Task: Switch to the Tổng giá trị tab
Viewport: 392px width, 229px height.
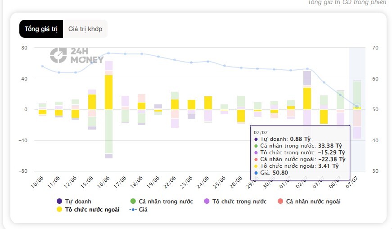Action: tap(41, 29)
